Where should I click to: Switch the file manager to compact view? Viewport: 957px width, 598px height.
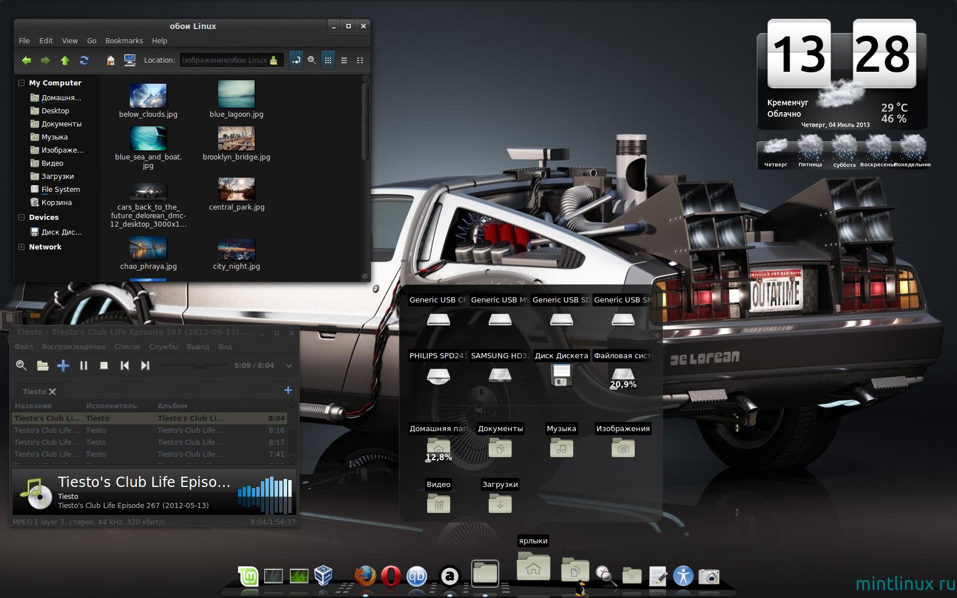[360, 60]
